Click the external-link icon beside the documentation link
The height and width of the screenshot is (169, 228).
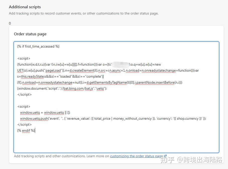165,156
